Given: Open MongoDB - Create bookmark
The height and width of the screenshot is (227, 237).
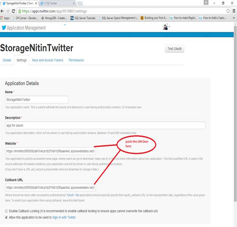Looking at the screenshot, I should tap(54, 18).
